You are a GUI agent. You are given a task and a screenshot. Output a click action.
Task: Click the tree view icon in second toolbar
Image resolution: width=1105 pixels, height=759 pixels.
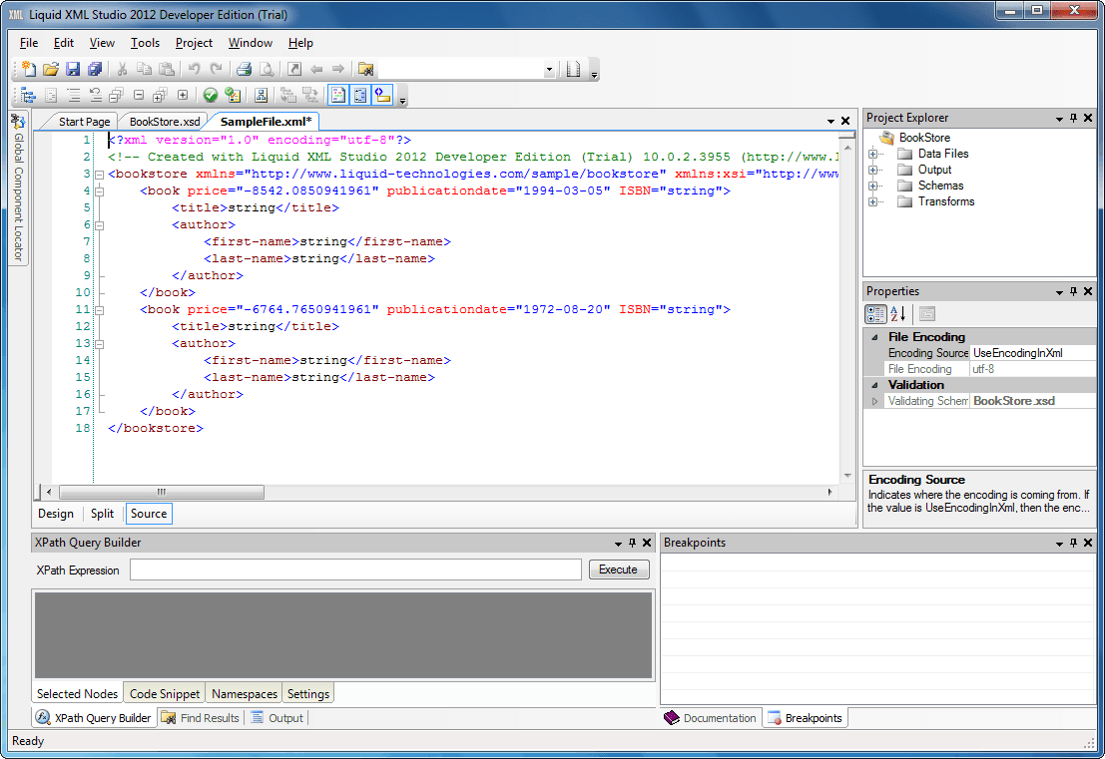(x=28, y=95)
